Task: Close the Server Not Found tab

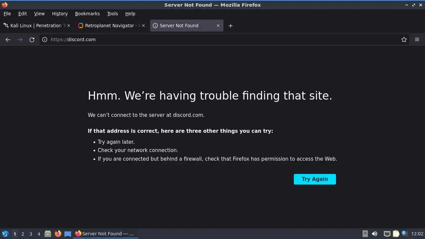Action: coord(218,26)
